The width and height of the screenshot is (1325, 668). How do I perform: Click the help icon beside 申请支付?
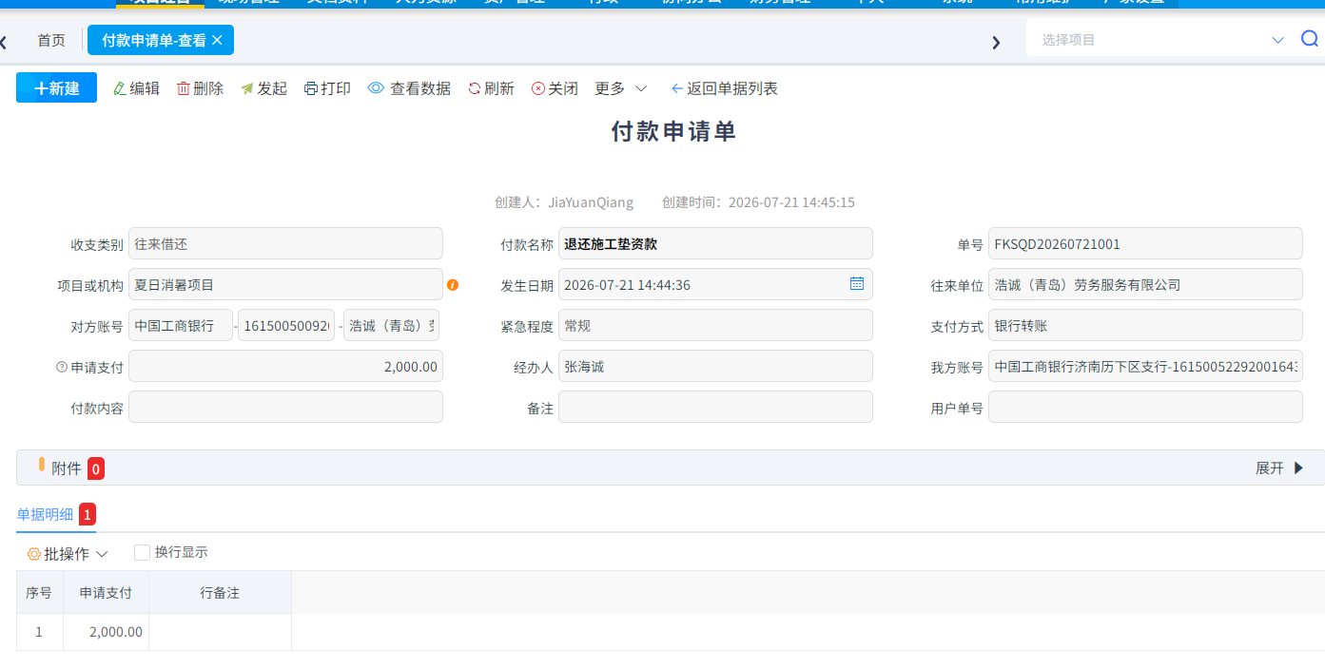(62, 367)
